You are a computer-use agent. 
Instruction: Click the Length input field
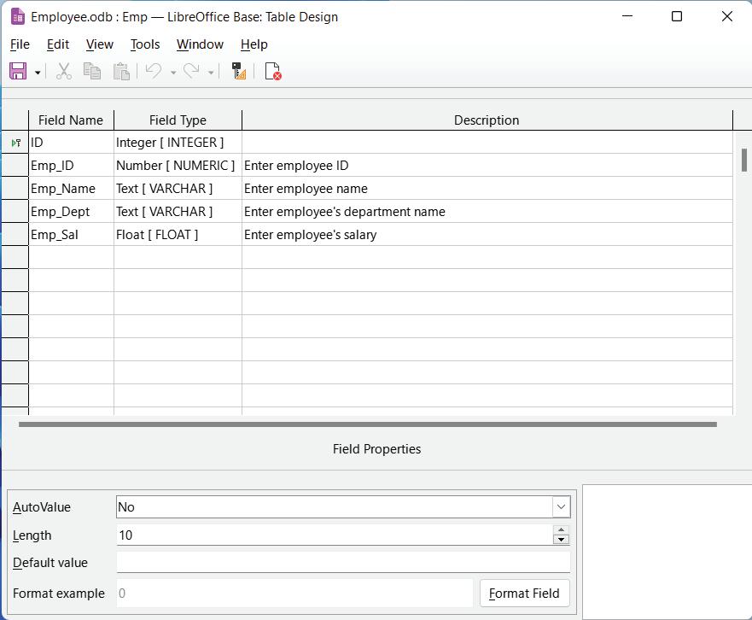(335, 535)
